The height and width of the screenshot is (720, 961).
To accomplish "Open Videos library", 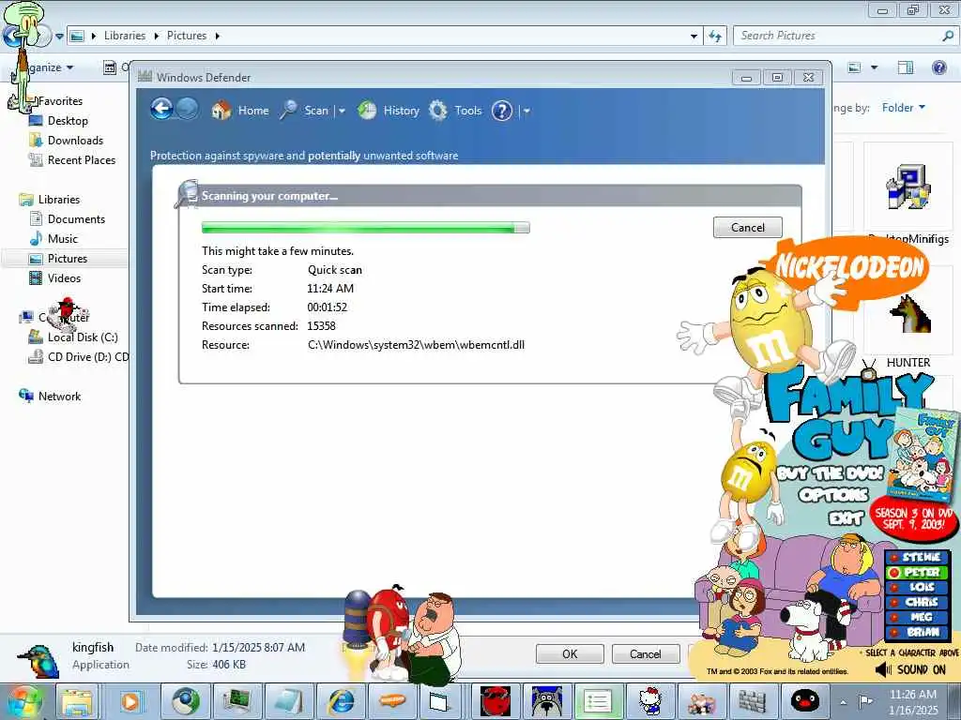I will [x=64, y=277].
